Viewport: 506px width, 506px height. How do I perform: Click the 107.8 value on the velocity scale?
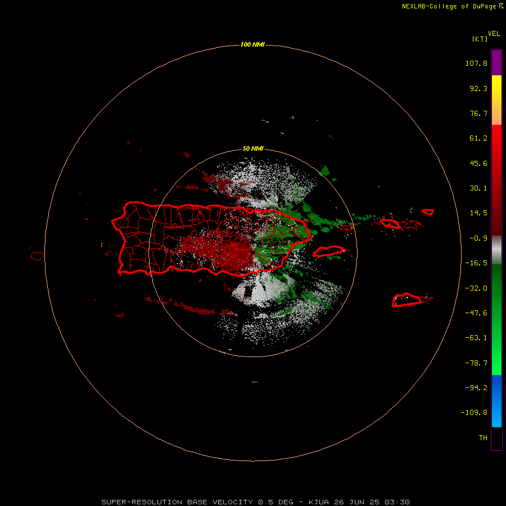click(x=476, y=63)
